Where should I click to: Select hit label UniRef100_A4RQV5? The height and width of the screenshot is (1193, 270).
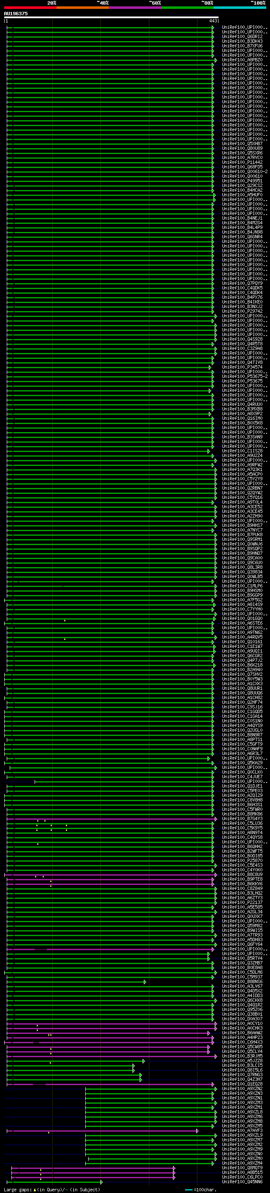(242, 637)
